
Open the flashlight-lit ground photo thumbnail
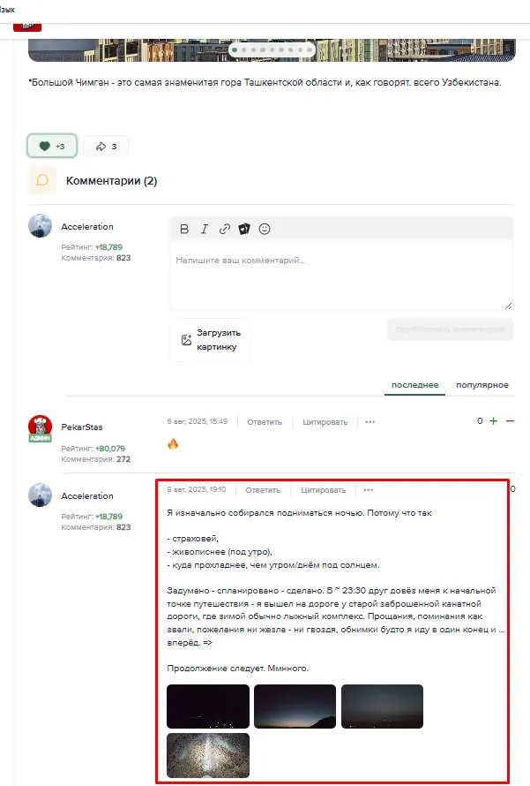[x=208, y=755]
